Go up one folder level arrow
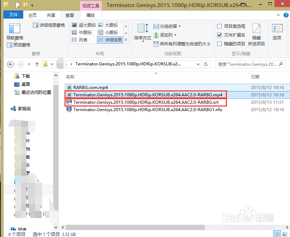The height and width of the screenshot is (237, 290). pyautogui.click(x=37, y=64)
